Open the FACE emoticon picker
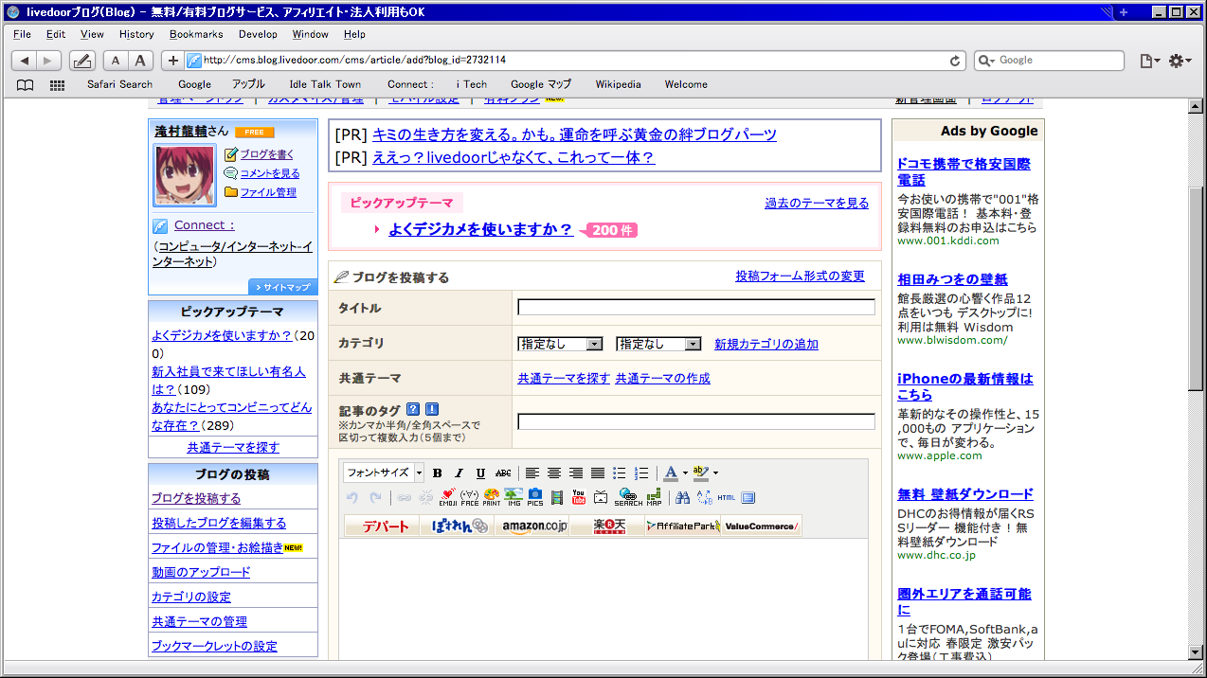This screenshot has width=1207, height=678. (x=470, y=497)
